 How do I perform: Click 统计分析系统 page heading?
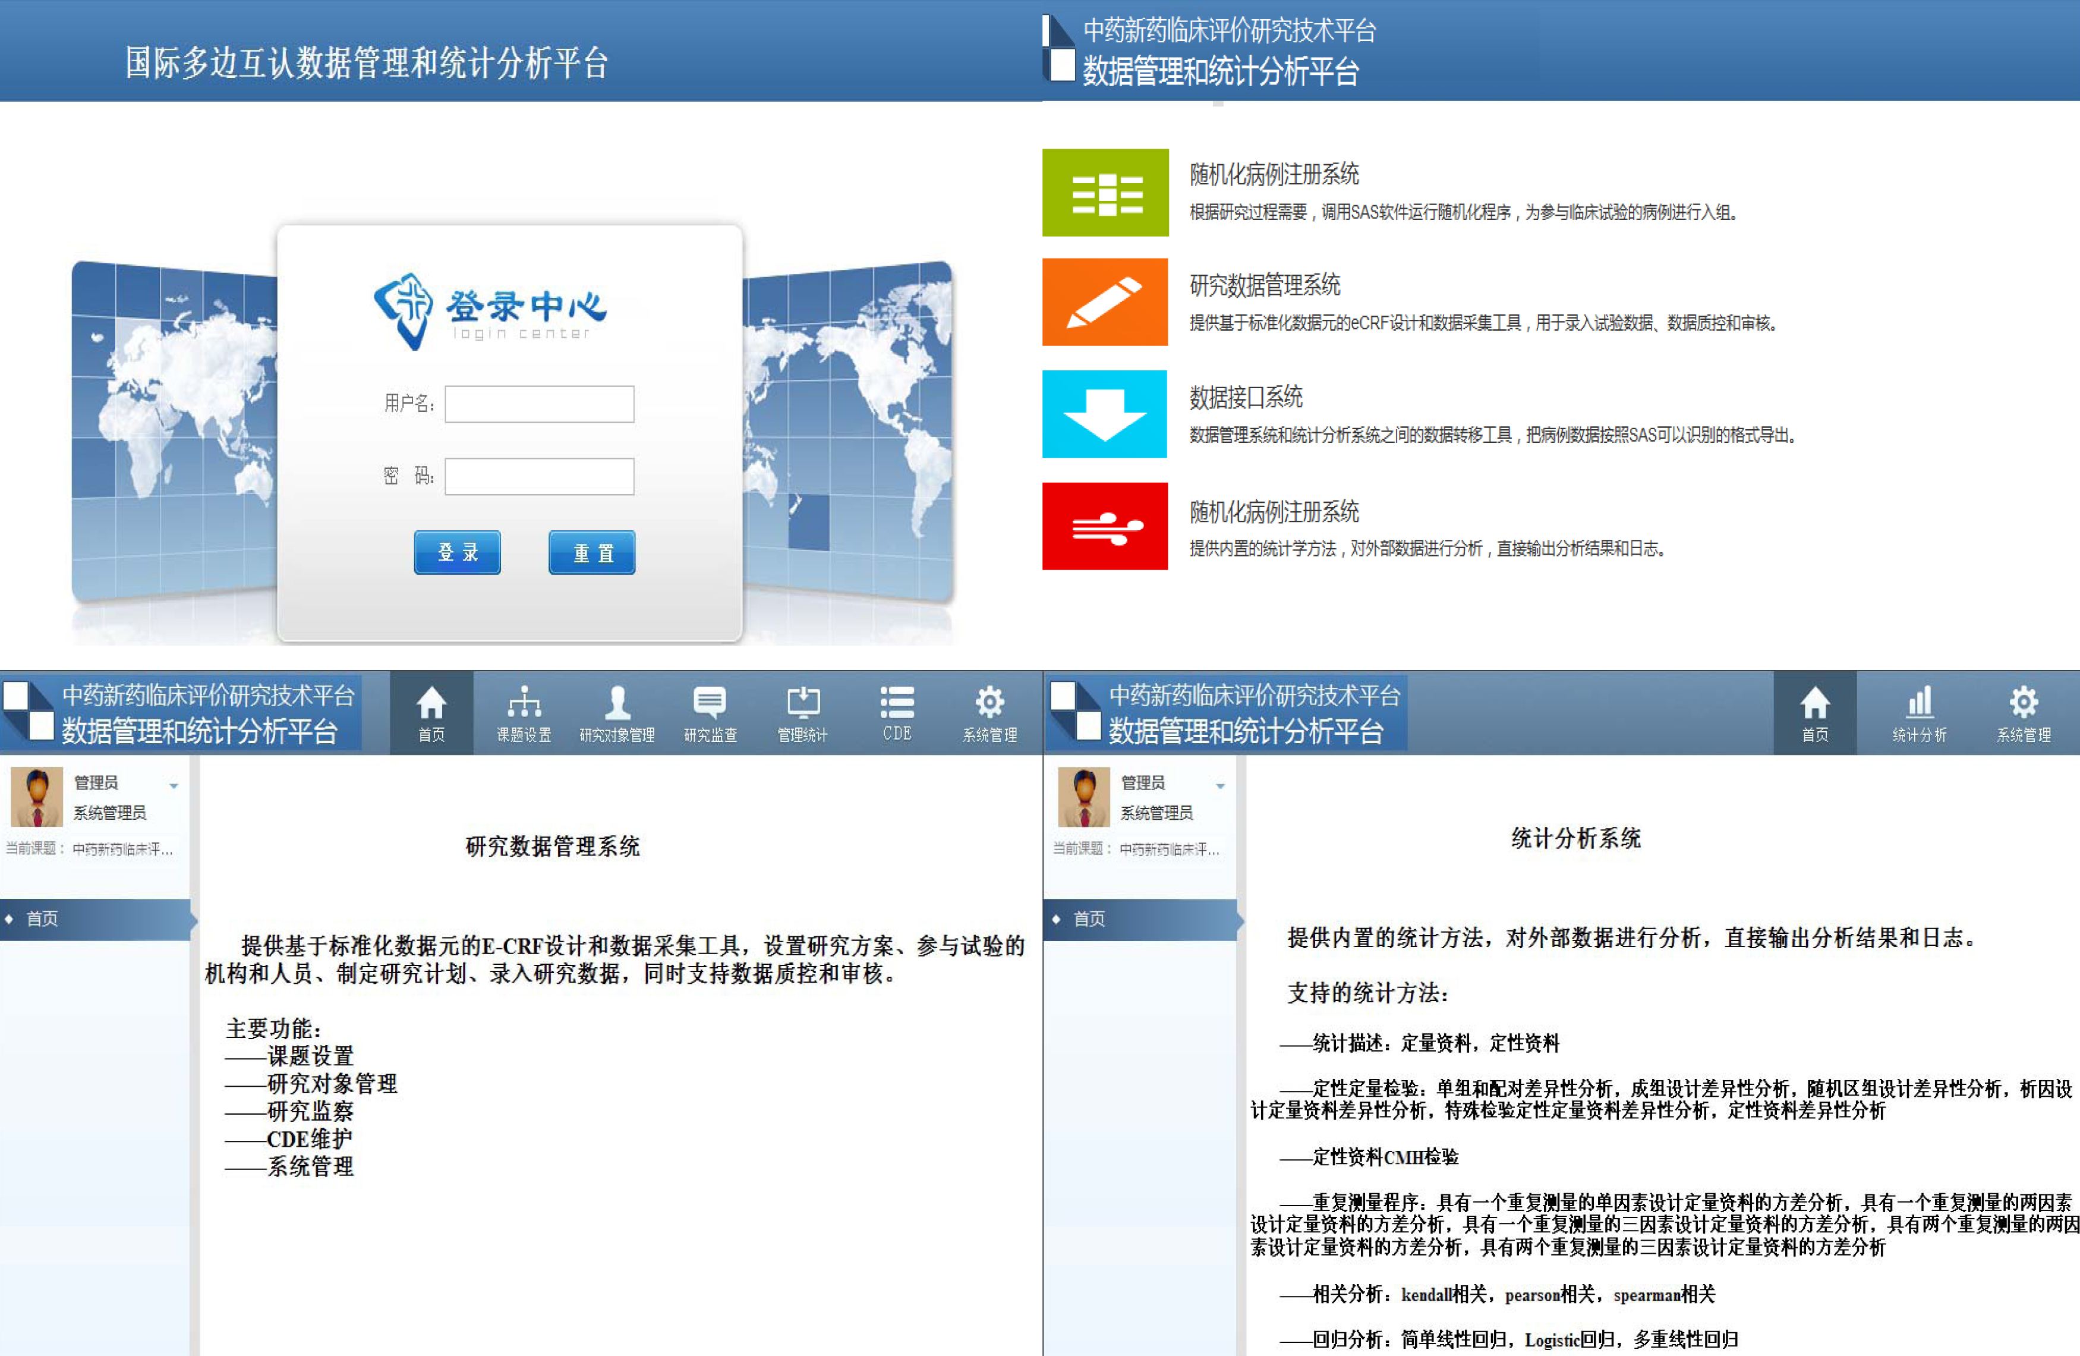point(1575,838)
